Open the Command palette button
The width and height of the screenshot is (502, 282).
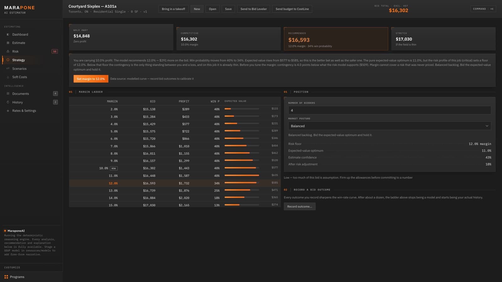coord(483,9)
